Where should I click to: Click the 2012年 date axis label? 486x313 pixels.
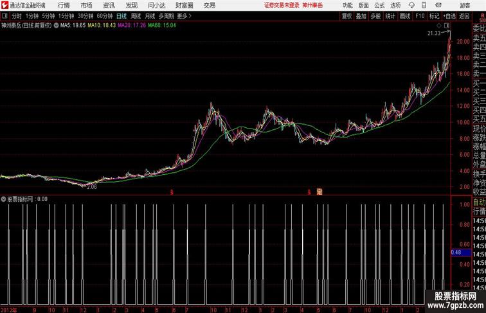9,310
